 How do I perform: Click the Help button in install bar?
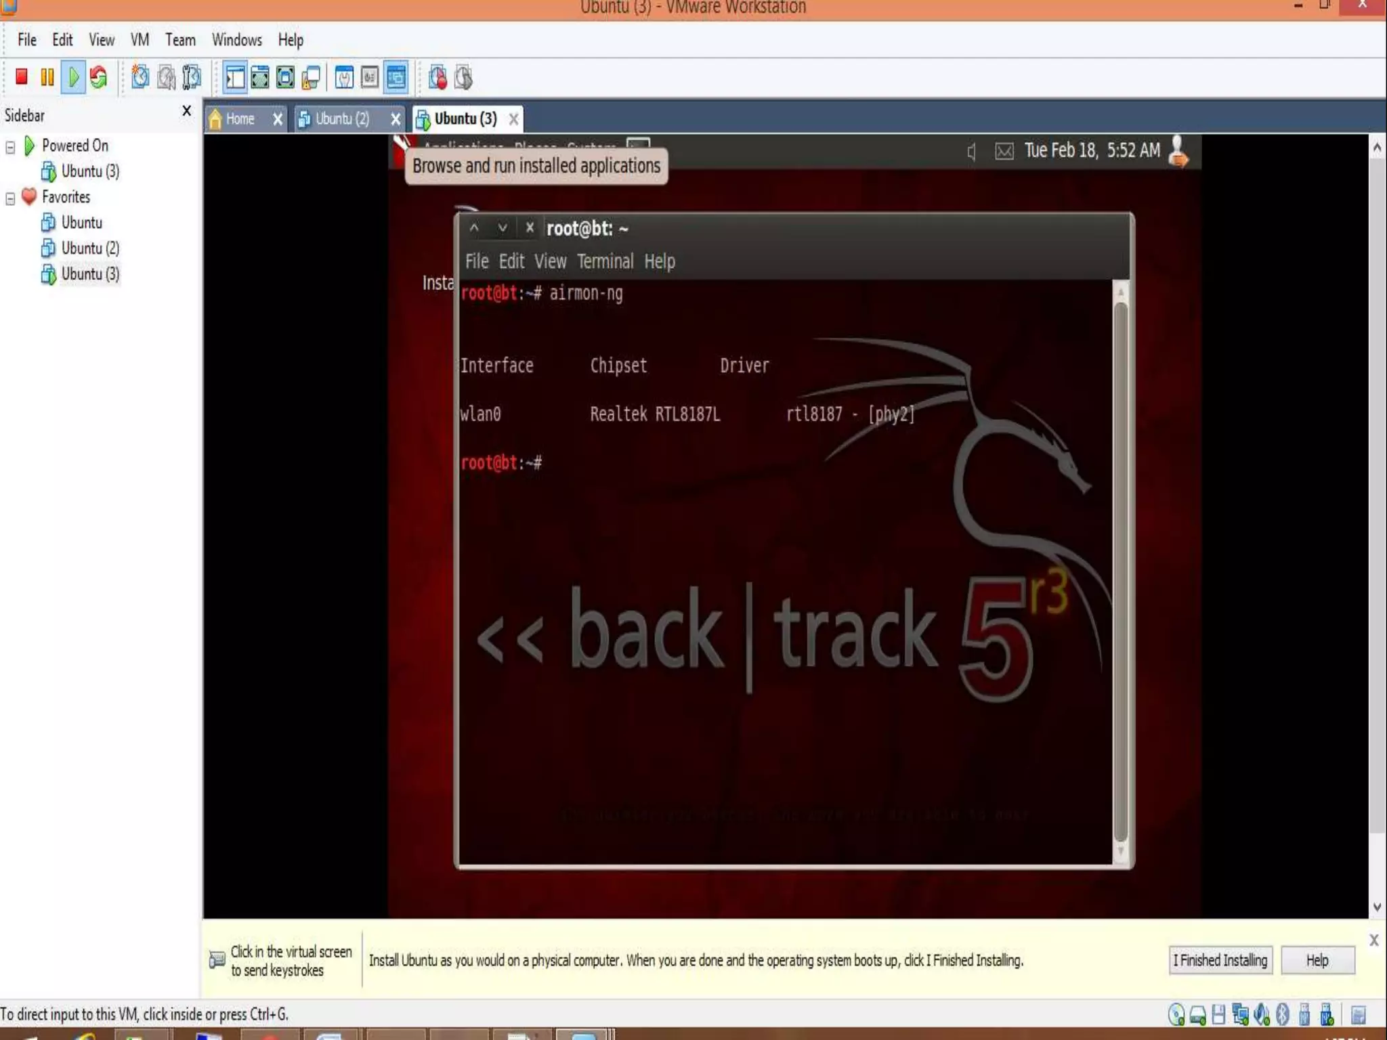[x=1317, y=960]
